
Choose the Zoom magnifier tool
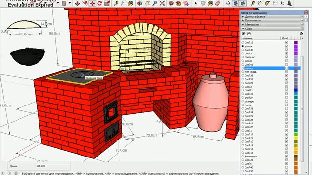click(155, 3)
